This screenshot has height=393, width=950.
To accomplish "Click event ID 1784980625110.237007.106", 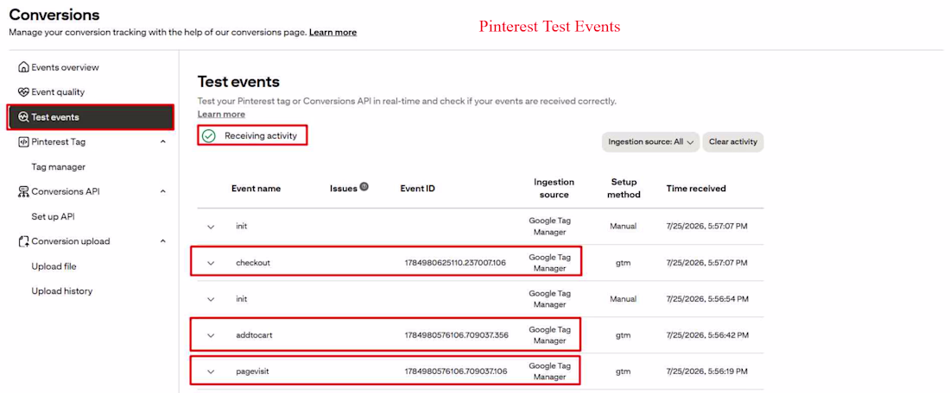I will 455,263.
